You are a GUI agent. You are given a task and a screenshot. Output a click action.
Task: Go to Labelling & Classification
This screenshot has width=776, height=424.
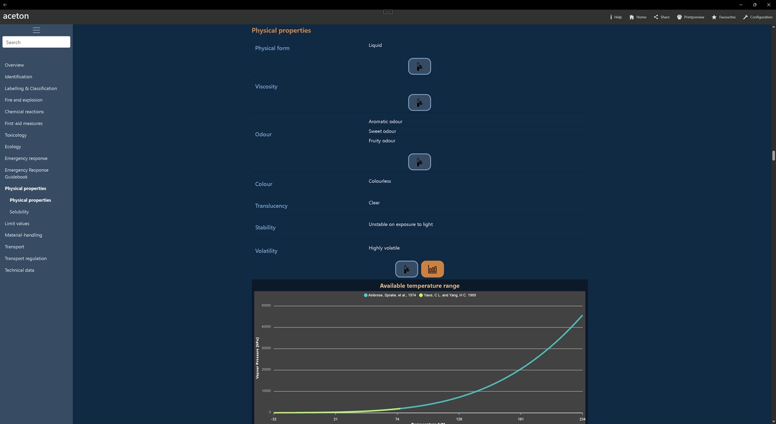[x=31, y=88]
